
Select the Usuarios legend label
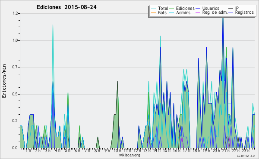coord(211,9)
